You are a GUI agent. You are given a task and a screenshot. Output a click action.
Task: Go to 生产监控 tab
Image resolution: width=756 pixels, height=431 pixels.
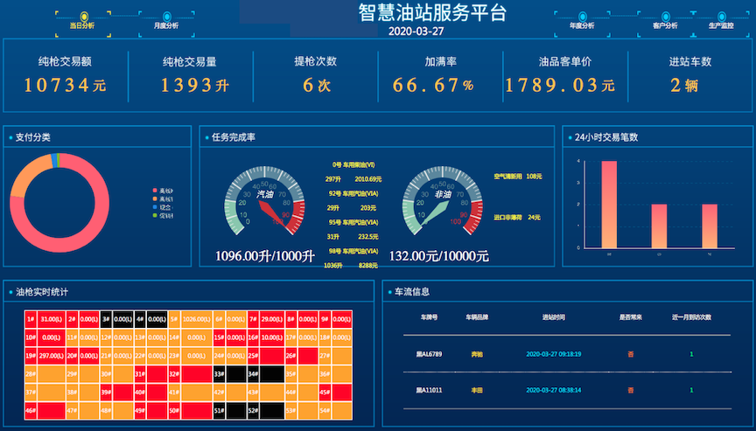click(x=721, y=25)
